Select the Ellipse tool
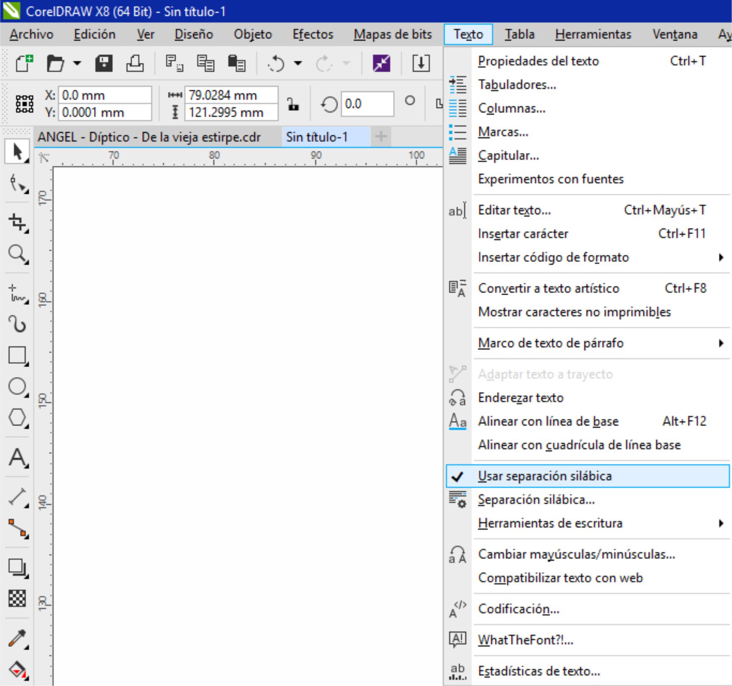Screen dimensions: 732x686 click(18, 387)
